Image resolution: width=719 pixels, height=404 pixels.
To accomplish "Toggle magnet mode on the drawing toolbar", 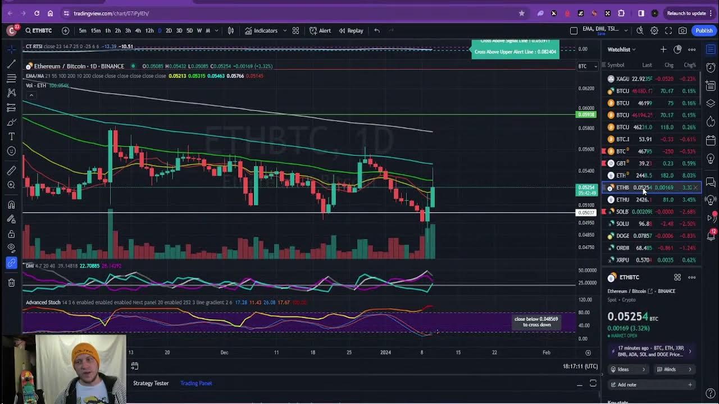I will 11,205.
